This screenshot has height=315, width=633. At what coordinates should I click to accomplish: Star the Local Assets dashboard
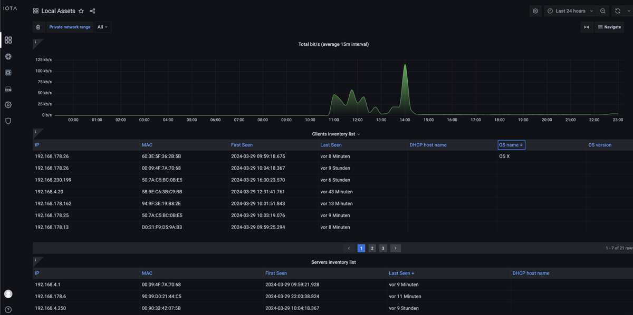pyautogui.click(x=81, y=11)
